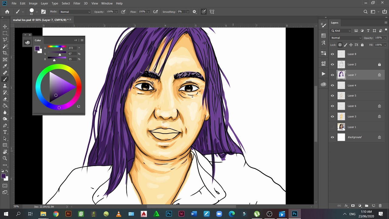Select the Move tool
Screen dimensions: 389x219
(x=5, y=27)
